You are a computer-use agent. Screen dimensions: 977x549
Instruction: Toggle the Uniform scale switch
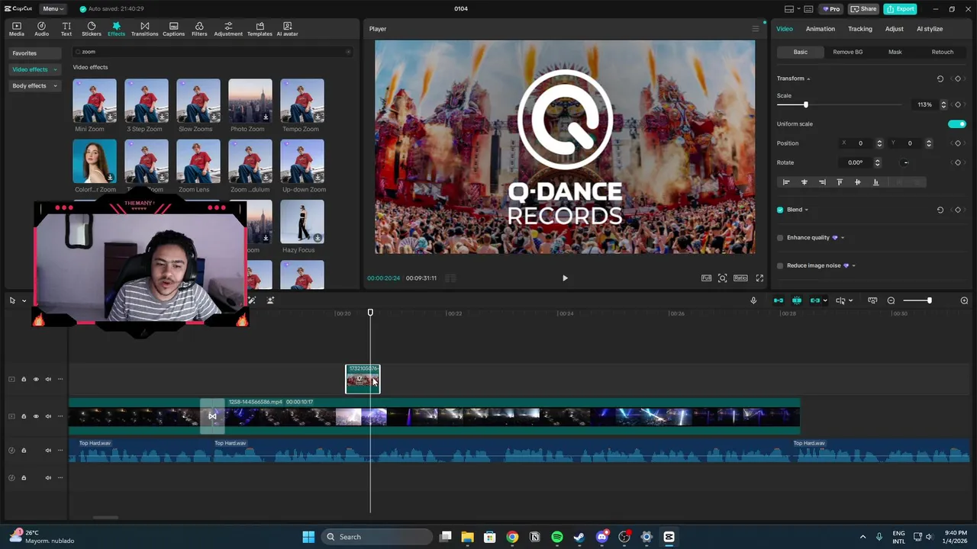coord(957,124)
